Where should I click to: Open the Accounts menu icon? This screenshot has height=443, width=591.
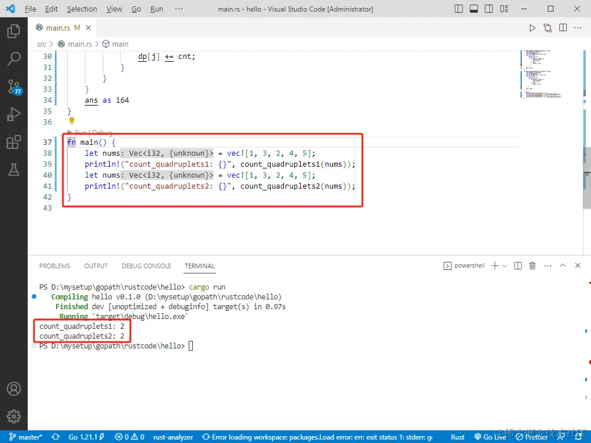tap(14, 389)
